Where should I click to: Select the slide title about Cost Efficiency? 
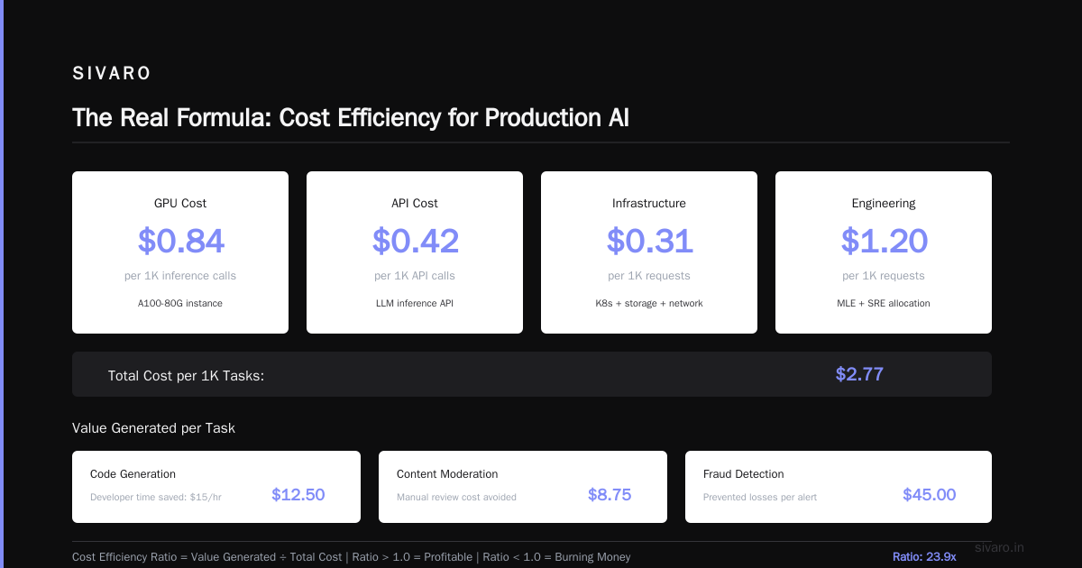pyautogui.click(x=351, y=118)
